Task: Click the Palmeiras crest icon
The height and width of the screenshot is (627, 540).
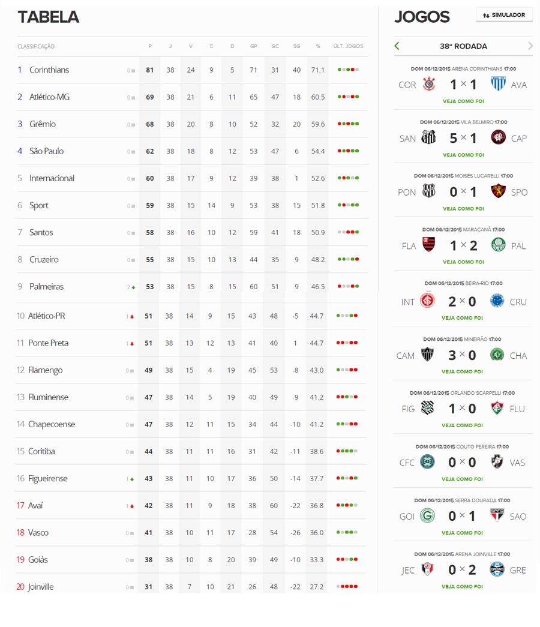Action: (498, 245)
